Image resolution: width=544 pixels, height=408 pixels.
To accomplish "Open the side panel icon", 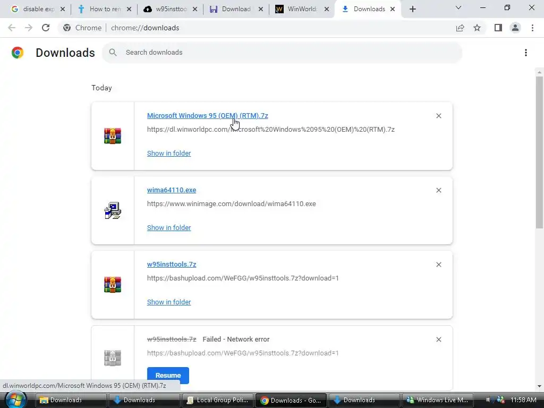I will (498, 28).
